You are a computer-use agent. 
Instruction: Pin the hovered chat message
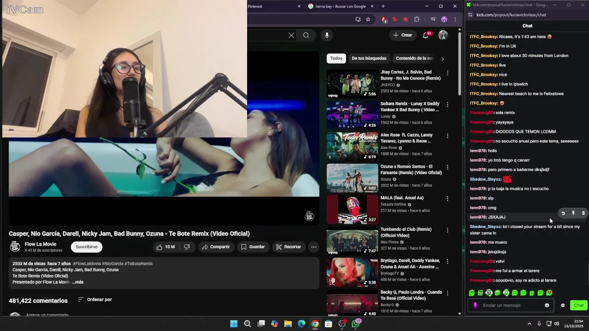click(x=573, y=213)
